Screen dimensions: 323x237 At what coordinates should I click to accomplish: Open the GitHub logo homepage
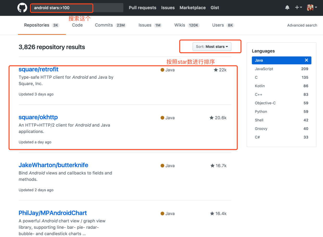[x=22, y=8]
